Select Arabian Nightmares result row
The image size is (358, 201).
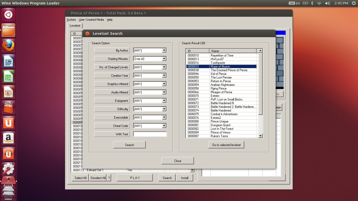222,85
